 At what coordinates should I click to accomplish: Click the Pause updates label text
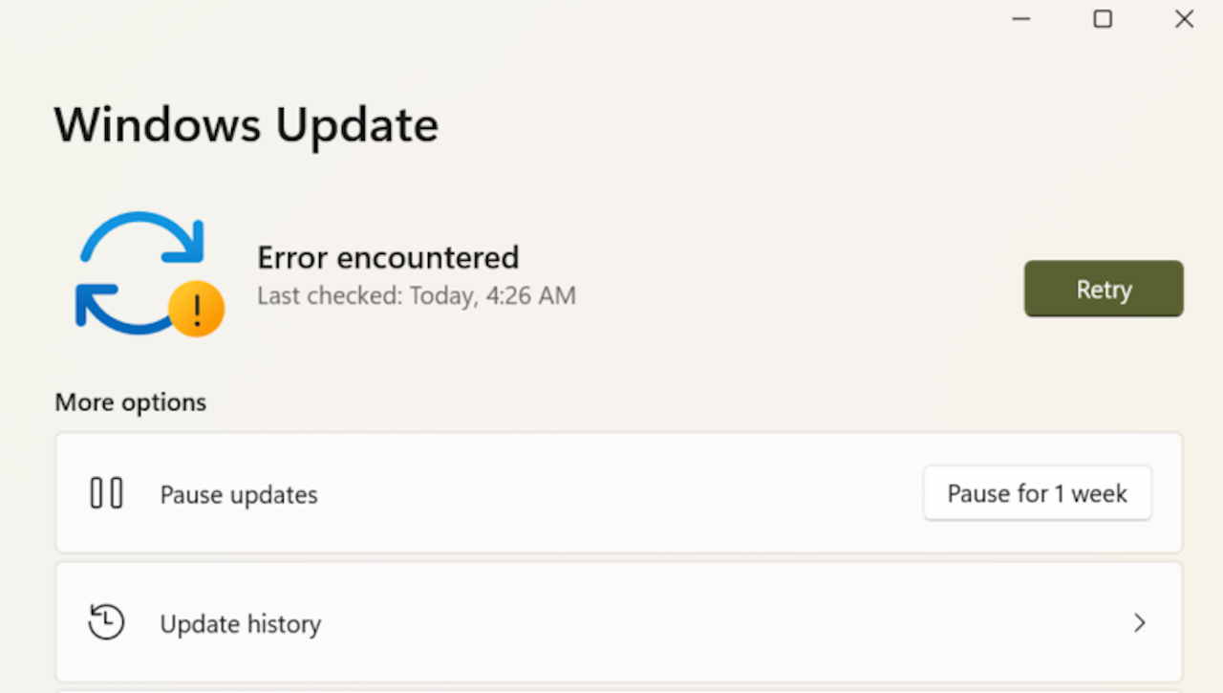tap(239, 494)
